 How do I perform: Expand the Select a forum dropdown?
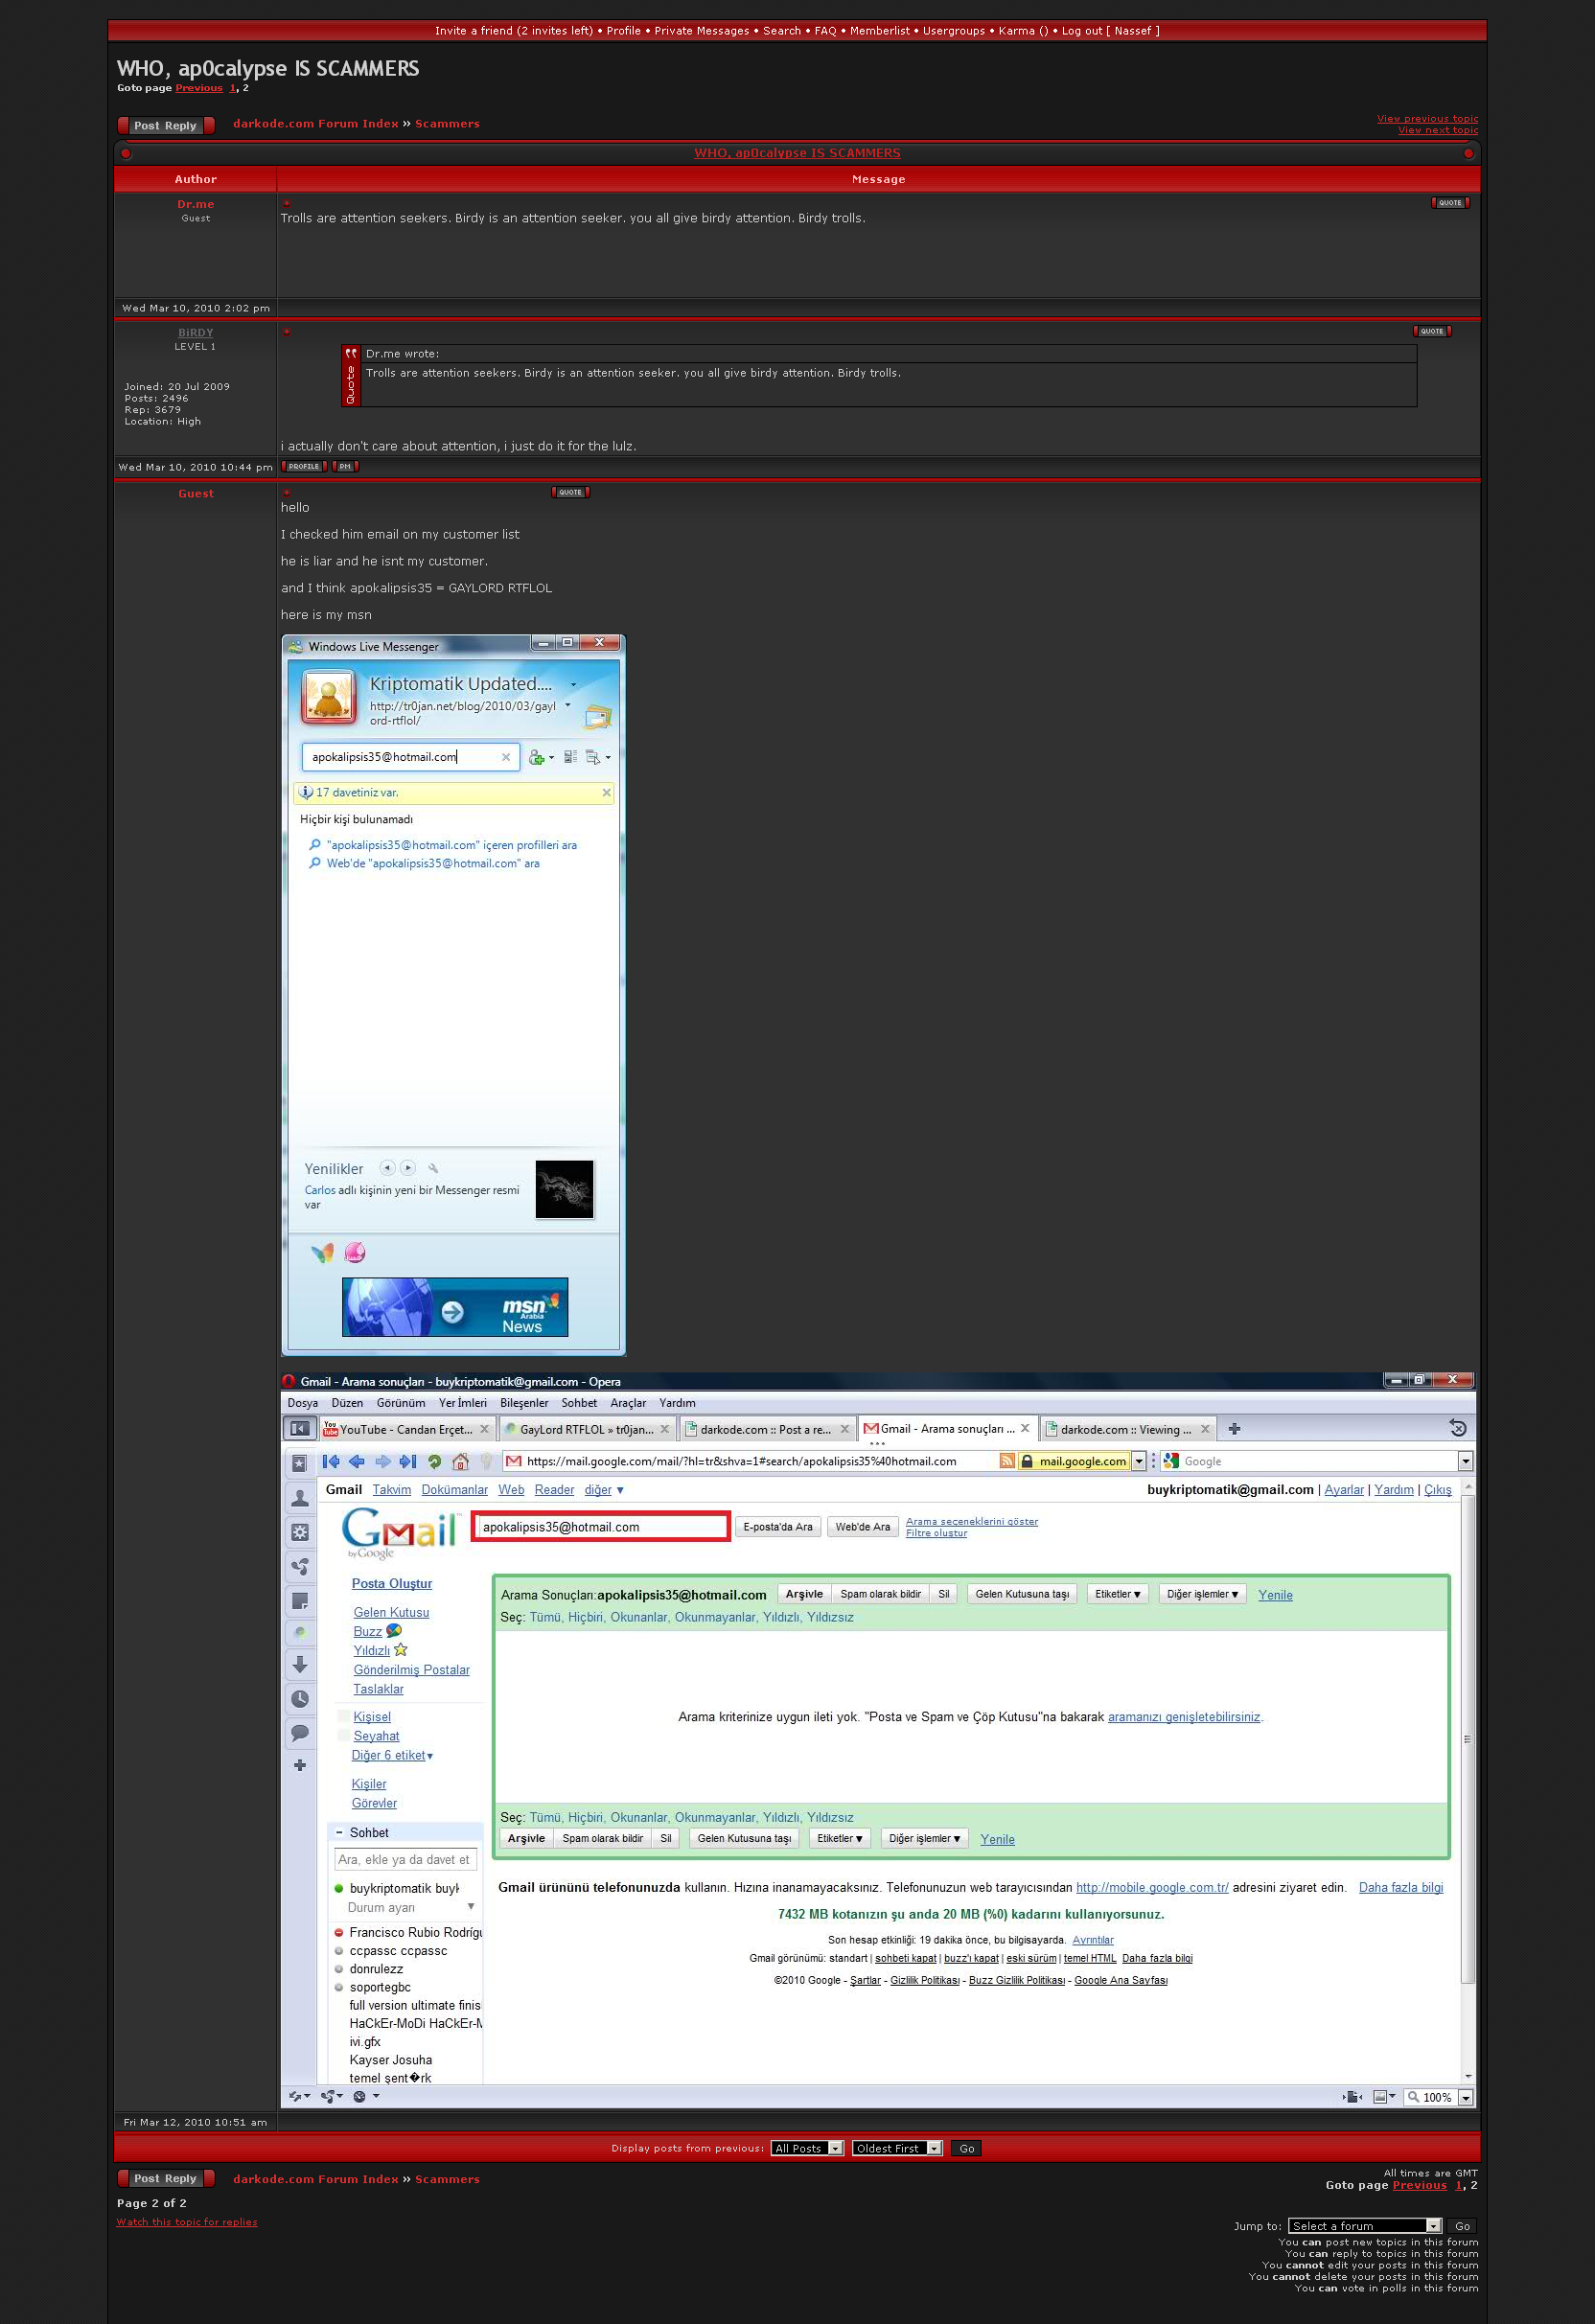point(1364,2225)
